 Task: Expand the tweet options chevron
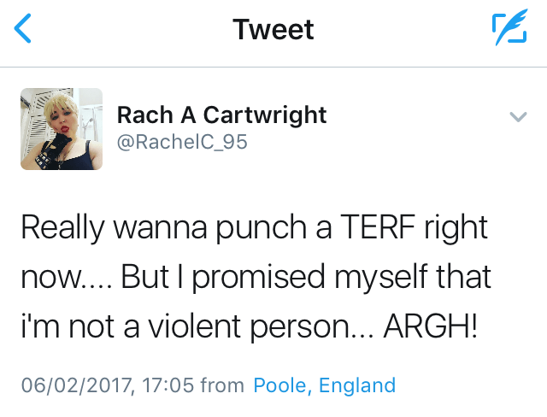coord(518,117)
